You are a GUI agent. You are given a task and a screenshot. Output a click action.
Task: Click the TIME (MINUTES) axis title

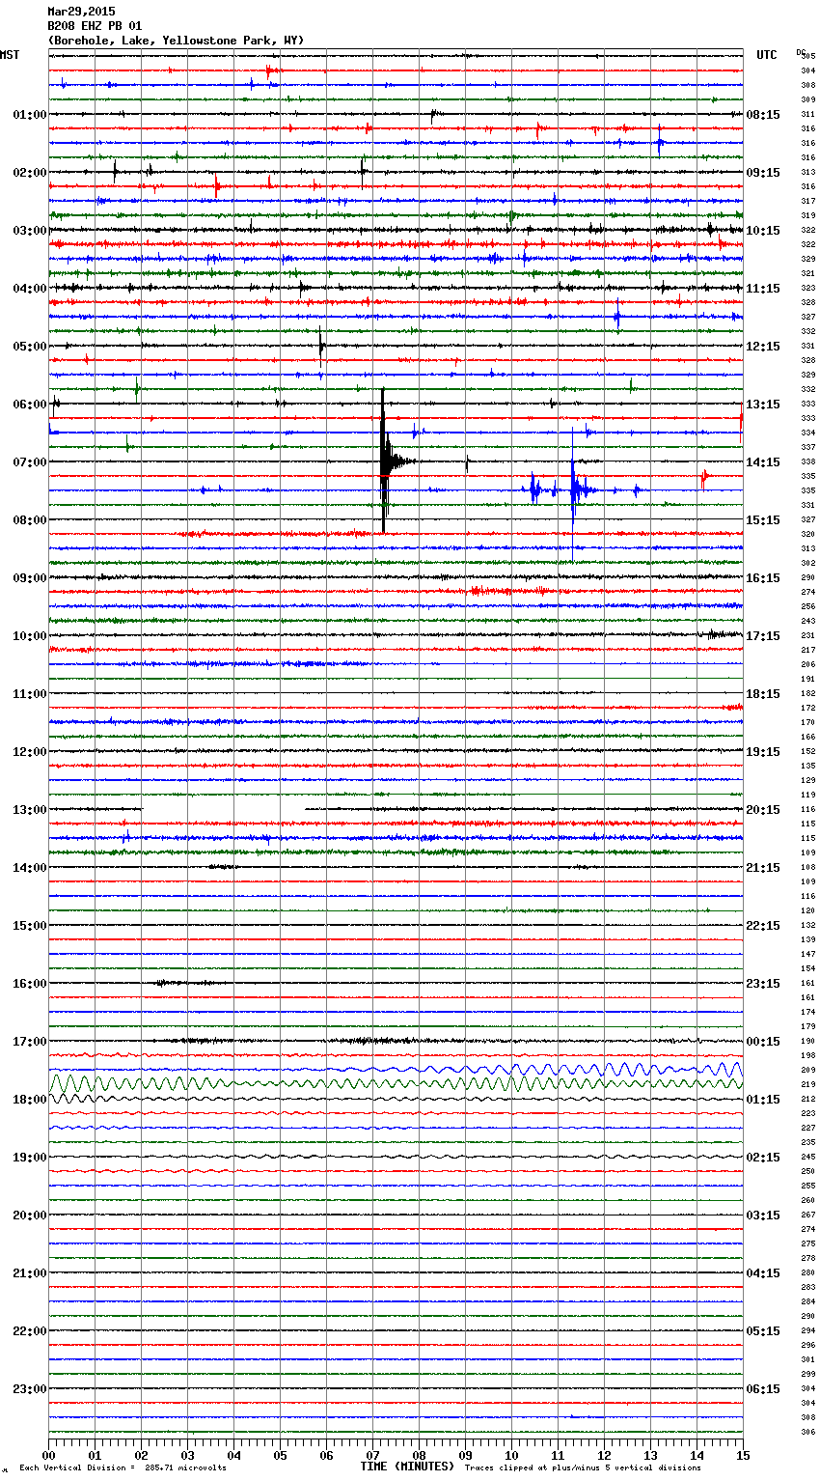407,1467
